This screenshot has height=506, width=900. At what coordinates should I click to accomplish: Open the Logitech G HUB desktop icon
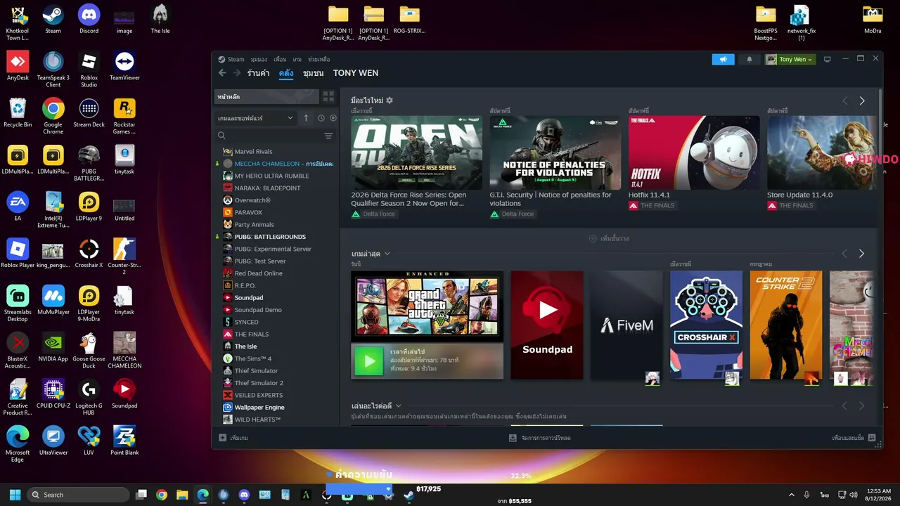click(89, 397)
